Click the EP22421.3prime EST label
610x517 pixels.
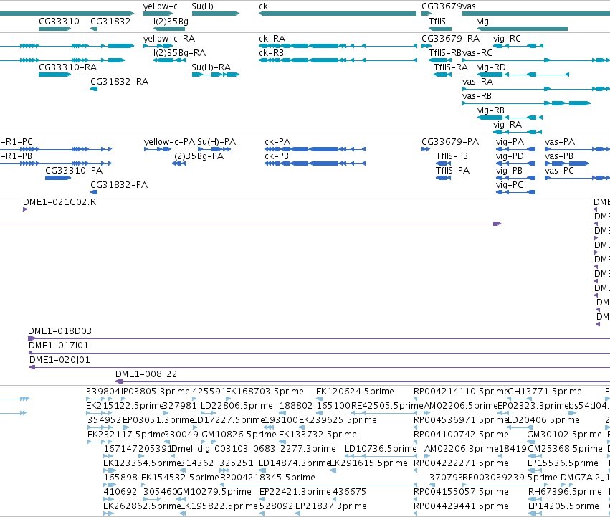295,493
